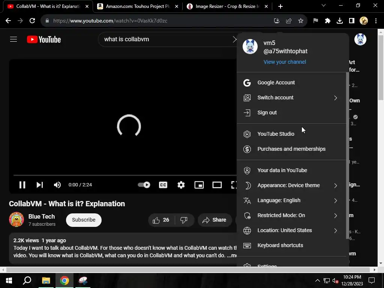Click the account avatar at top right
This screenshot has height=288, width=384.
[x=360, y=39]
